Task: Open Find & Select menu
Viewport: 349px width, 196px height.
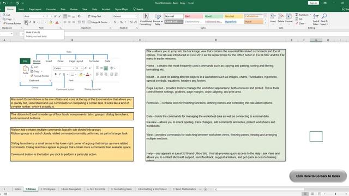Action: (324, 20)
